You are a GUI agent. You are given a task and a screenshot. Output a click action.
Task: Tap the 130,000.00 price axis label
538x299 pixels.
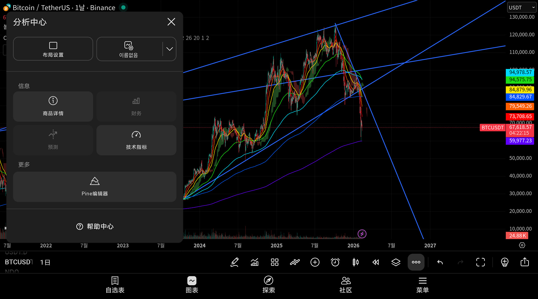[522, 17]
